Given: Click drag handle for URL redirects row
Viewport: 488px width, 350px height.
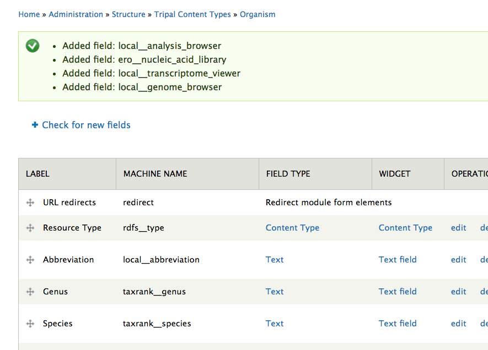Looking at the screenshot, I should [30, 203].
